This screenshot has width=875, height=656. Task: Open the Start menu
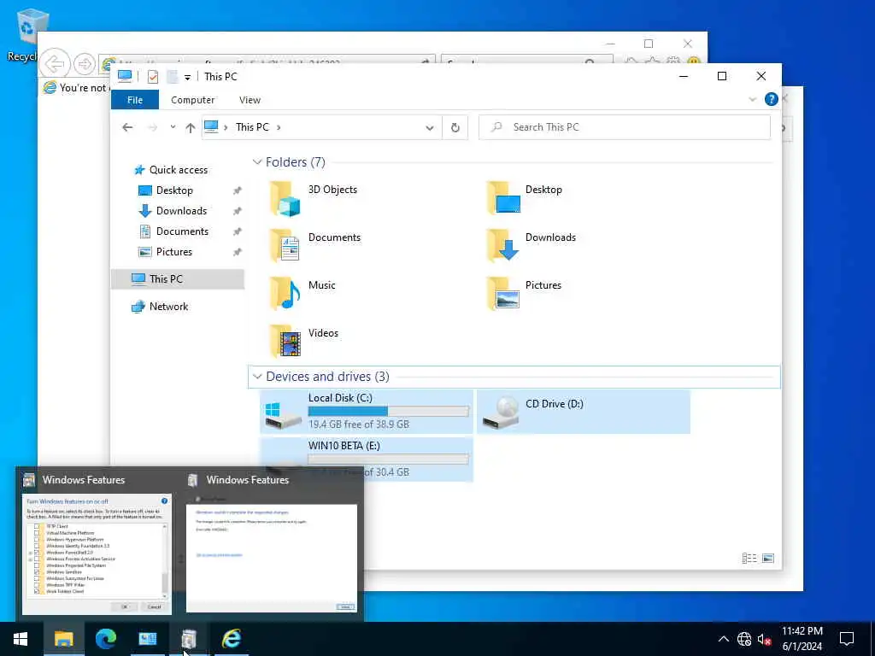pyautogui.click(x=21, y=639)
